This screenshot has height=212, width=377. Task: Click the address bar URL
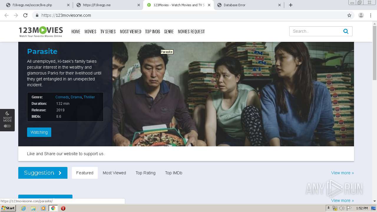(x=66, y=15)
